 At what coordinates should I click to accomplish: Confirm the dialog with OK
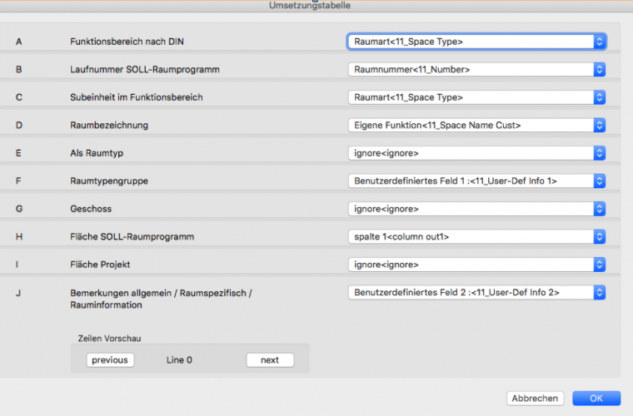596,399
